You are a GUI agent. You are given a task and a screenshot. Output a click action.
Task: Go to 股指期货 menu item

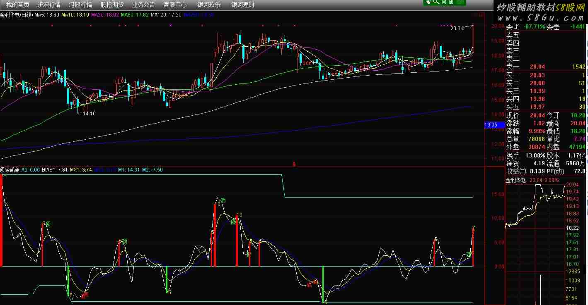[112, 5]
